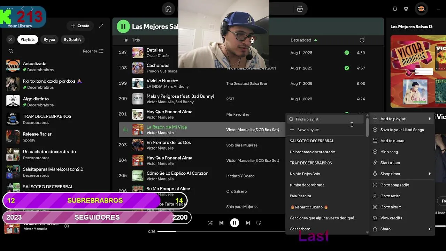Image resolution: width=446 pixels, height=251 pixels.
Task: Open the Browse icon in top bar
Action: tap(300, 9)
